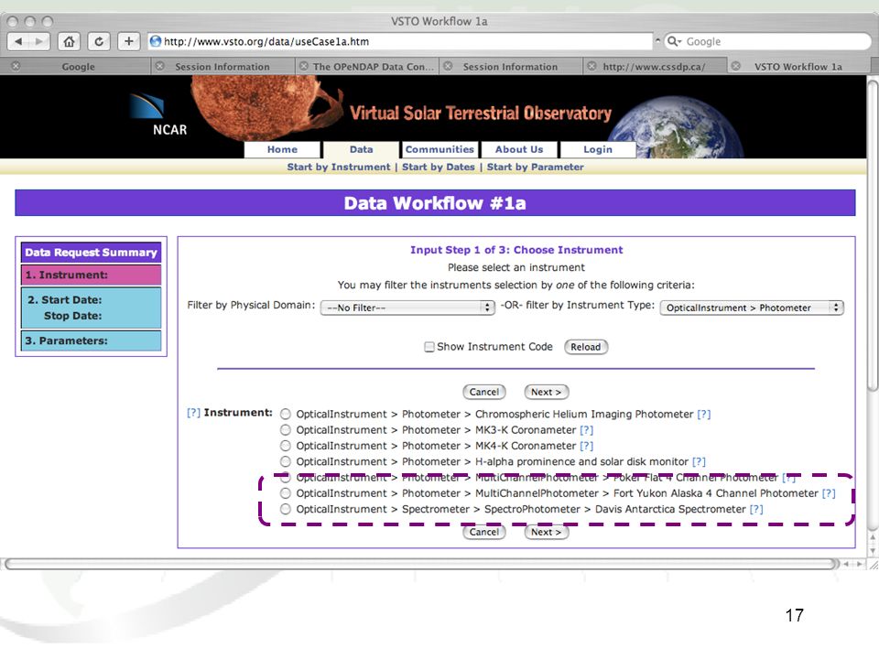Switch to the Google browser tab
The width and height of the screenshot is (879, 659).
coord(78,67)
